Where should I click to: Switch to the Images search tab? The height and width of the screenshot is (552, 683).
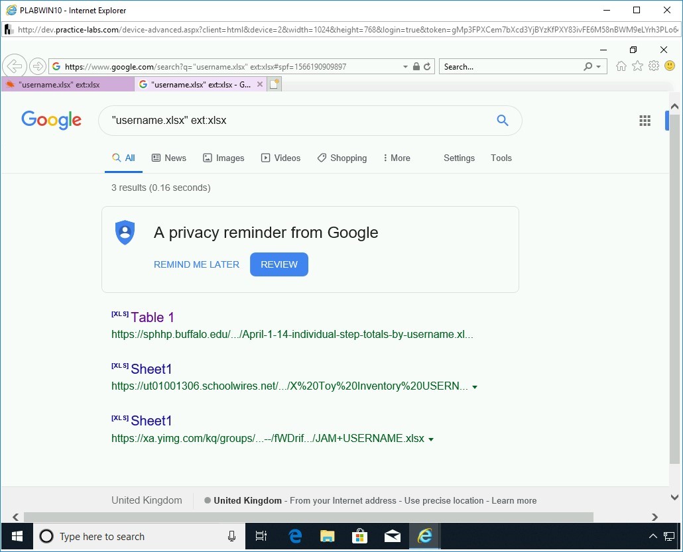click(223, 158)
